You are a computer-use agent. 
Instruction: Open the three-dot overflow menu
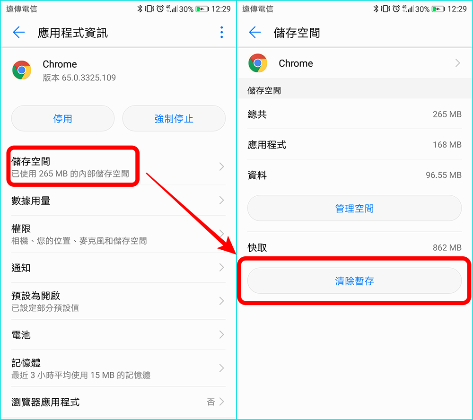(x=222, y=32)
